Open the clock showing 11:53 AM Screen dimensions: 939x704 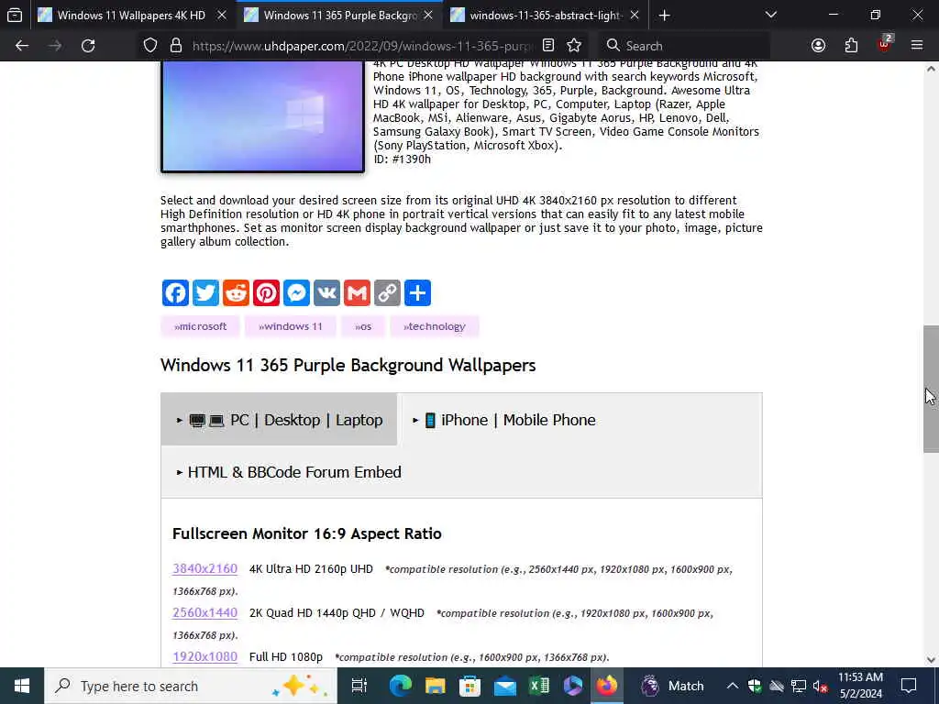(x=860, y=686)
